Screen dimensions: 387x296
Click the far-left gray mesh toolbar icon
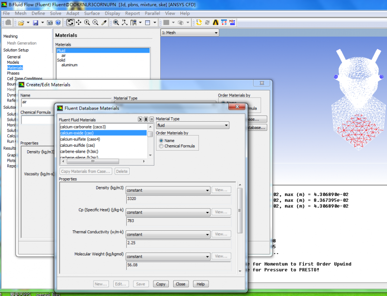(x=8, y=22)
